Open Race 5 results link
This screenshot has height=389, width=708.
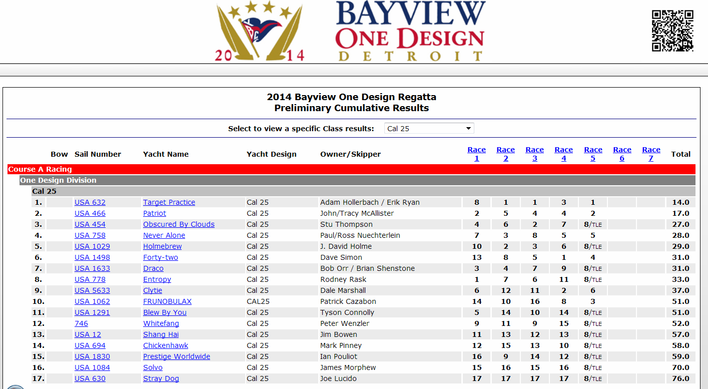[x=593, y=154]
